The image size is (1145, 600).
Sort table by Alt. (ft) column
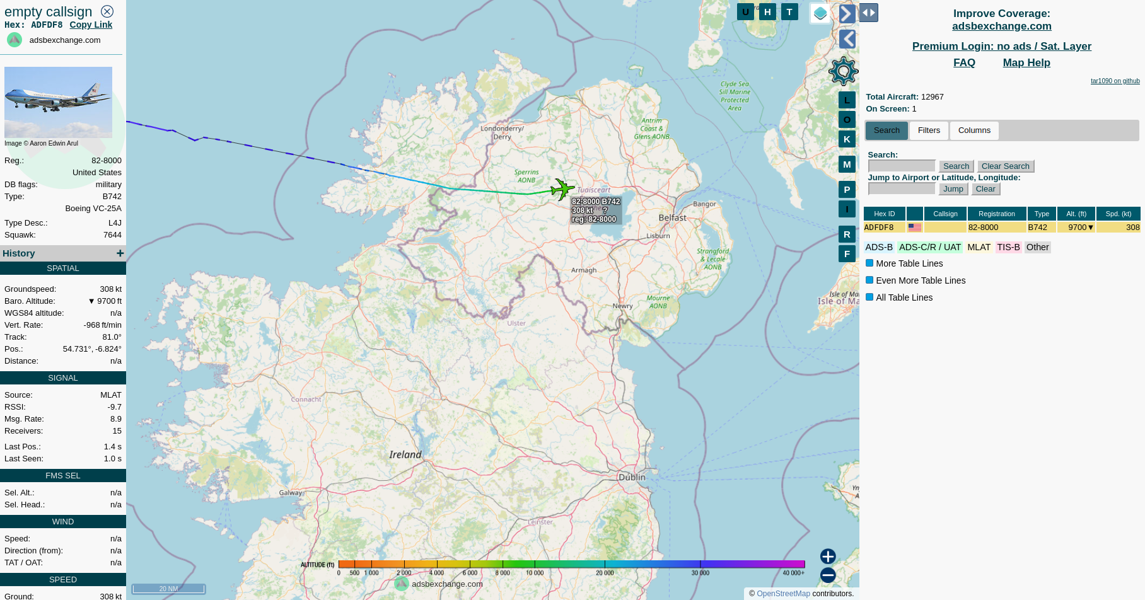1076,214
